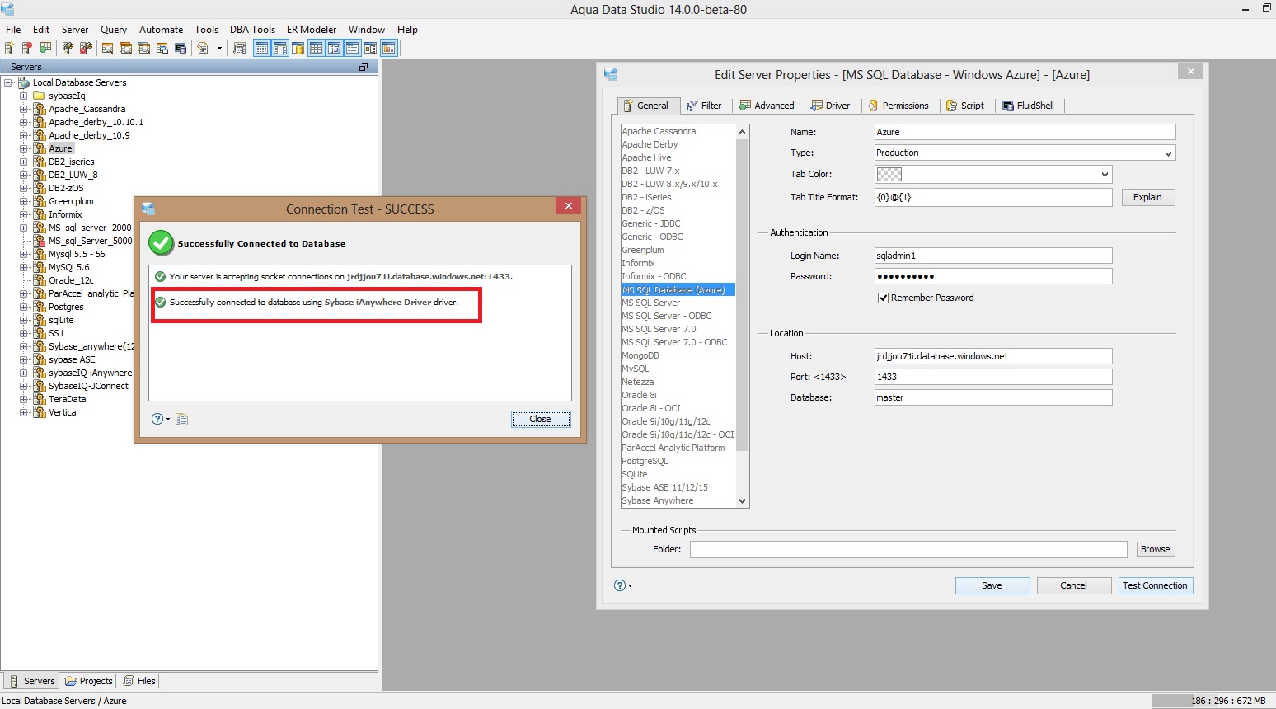Collapse the Local Database Servers root node
1276x709 pixels.
click(8, 82)
